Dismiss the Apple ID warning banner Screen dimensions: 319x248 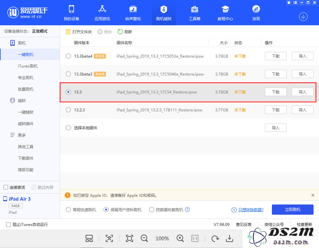coord(313,195)
